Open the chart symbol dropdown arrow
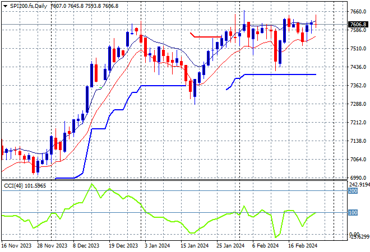The height and width of the screenshot is (252, 370). pyautogui.click(x=5, y=5)
